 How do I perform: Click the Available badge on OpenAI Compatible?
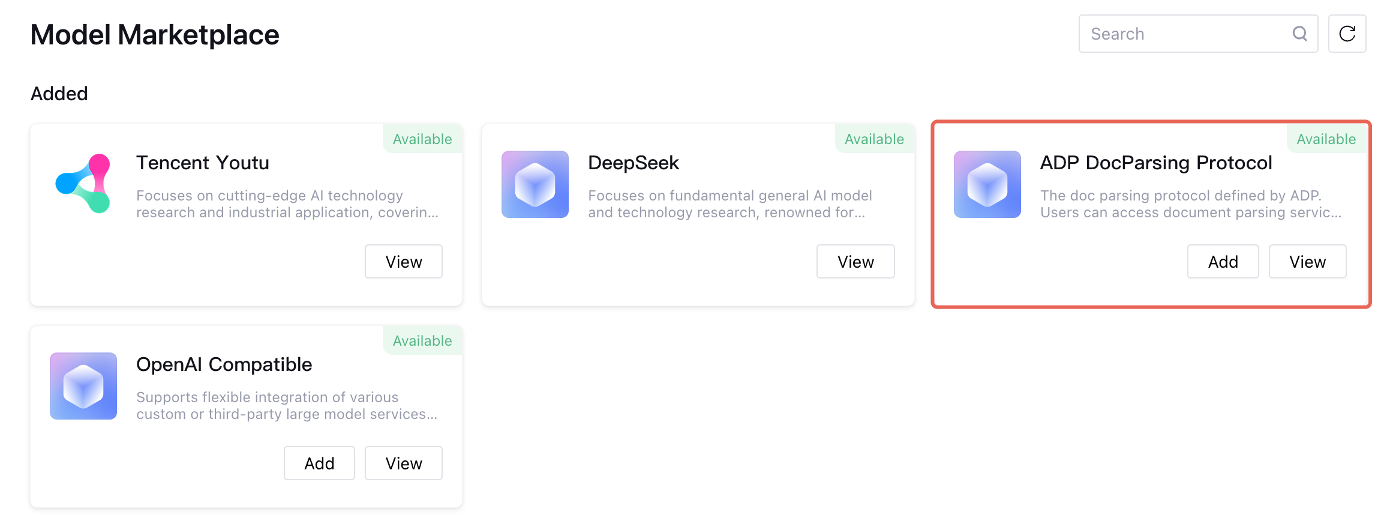(422, 340)
